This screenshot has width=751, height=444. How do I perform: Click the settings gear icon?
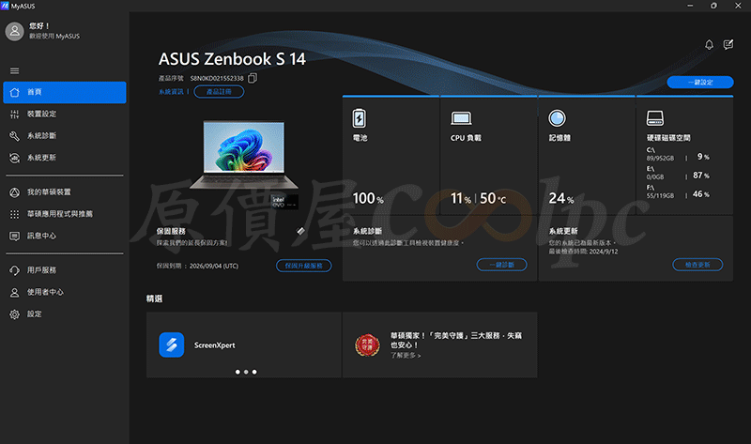pyautogui.click(x=15, y=314)
